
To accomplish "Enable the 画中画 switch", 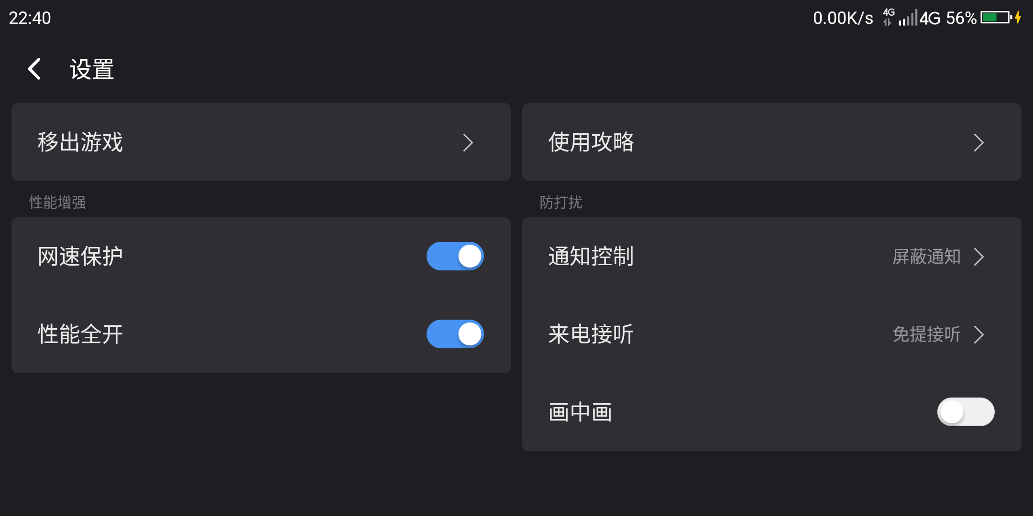I will point(966,411).
